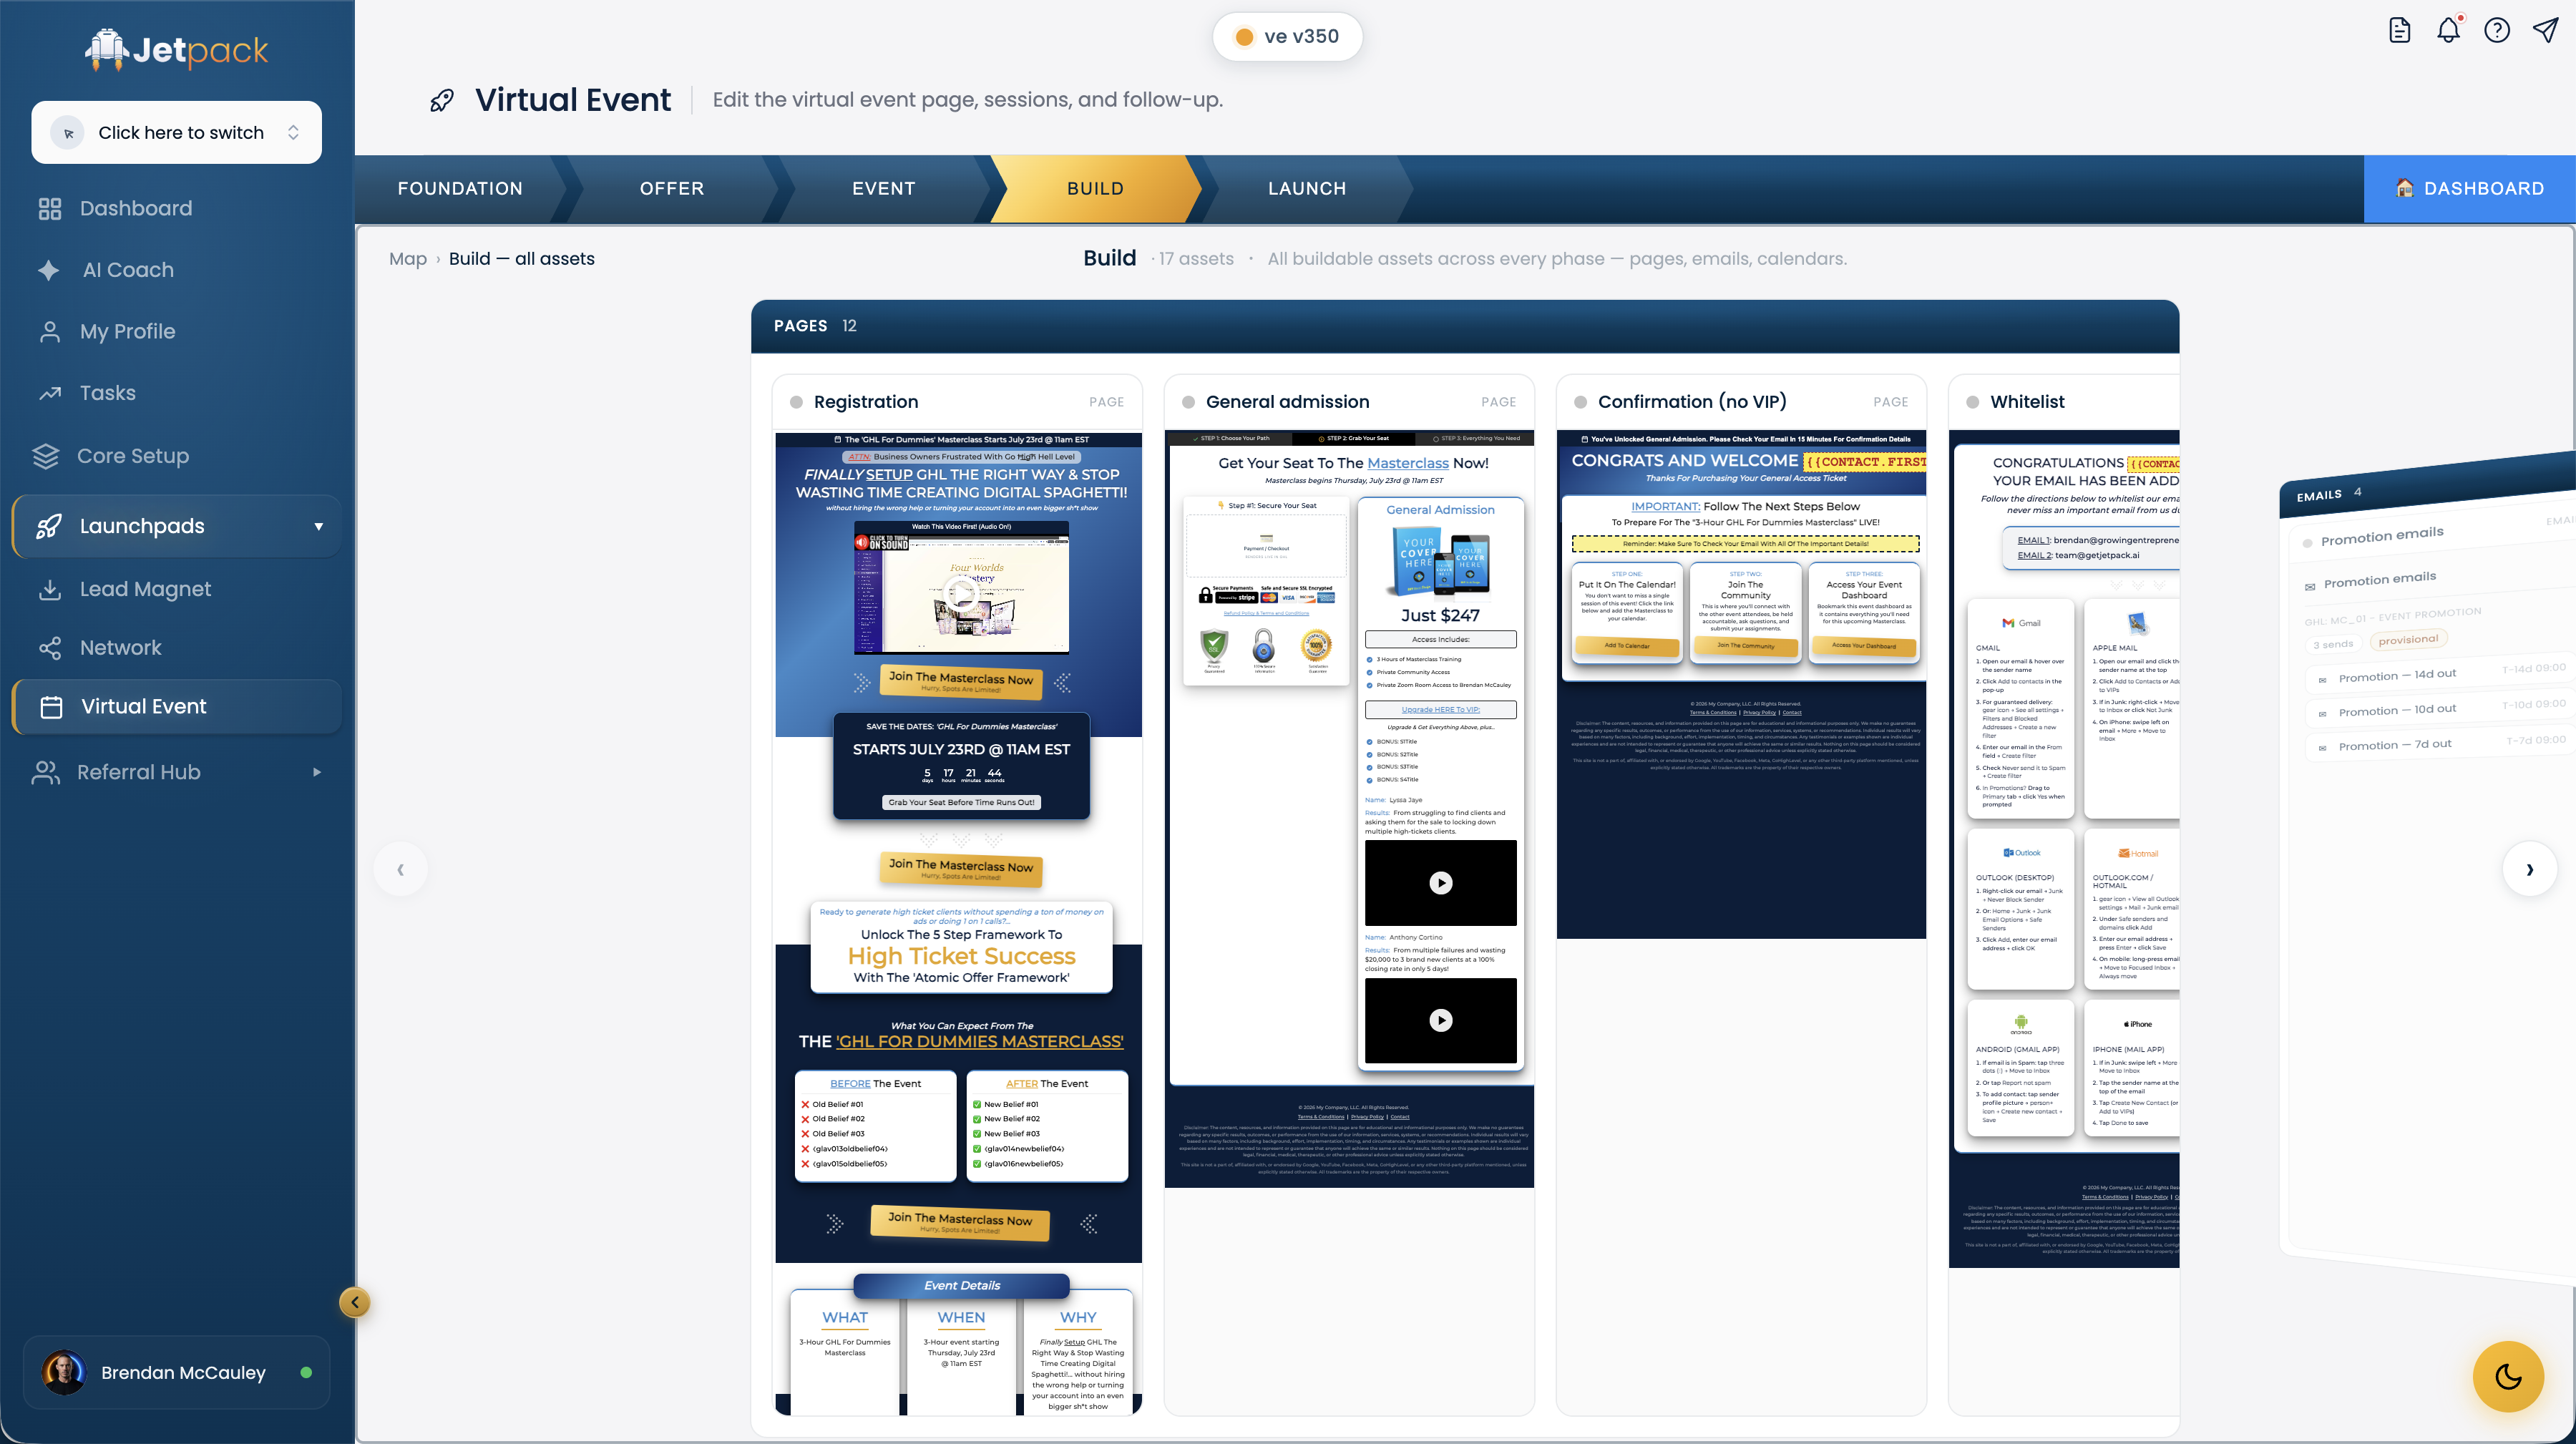Click the house icon in Dashboard button
The width and height of the screenshot is (2576, 1444).
pyautogui.click(x=2405, y=188)
